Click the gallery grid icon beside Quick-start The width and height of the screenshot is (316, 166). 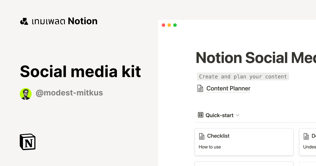click(x=200, y=115)
